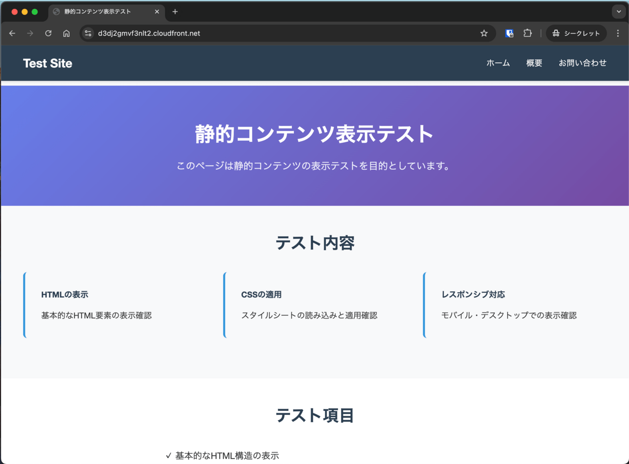Close the 静的コンテンツ表示テスト tab

[x=157, y=12]
